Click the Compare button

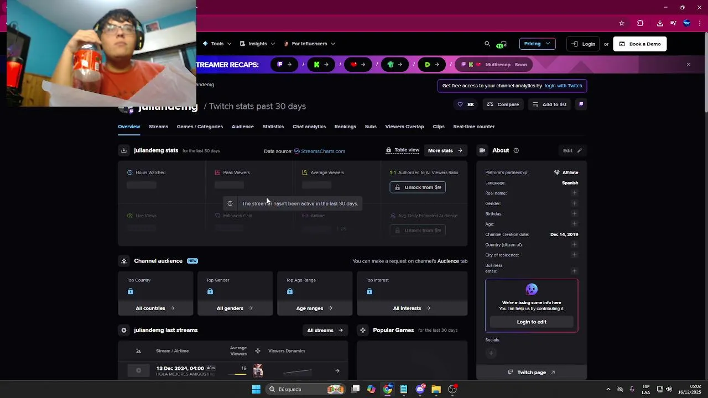pos(503,104)
